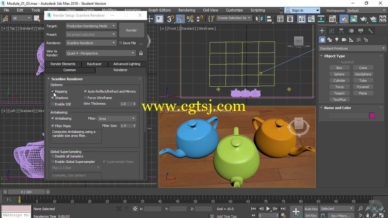Toggle the Filter Maps checkbox
The height and width of the screenshot is (218, 388).
[x=53, y=126]
